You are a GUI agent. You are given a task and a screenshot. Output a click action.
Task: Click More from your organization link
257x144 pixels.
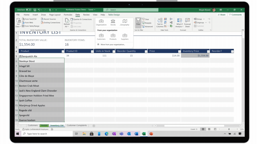[113, 45]
